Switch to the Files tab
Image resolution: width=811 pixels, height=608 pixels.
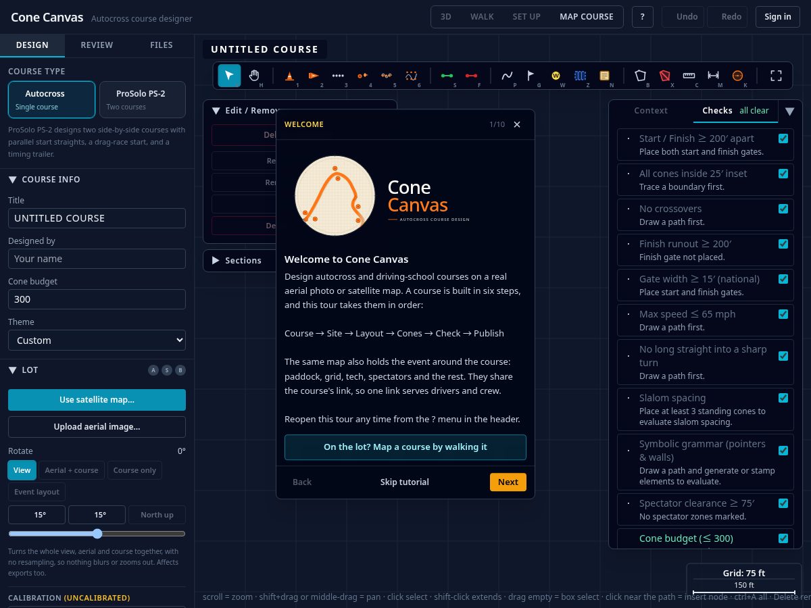(x=162, y=45)
